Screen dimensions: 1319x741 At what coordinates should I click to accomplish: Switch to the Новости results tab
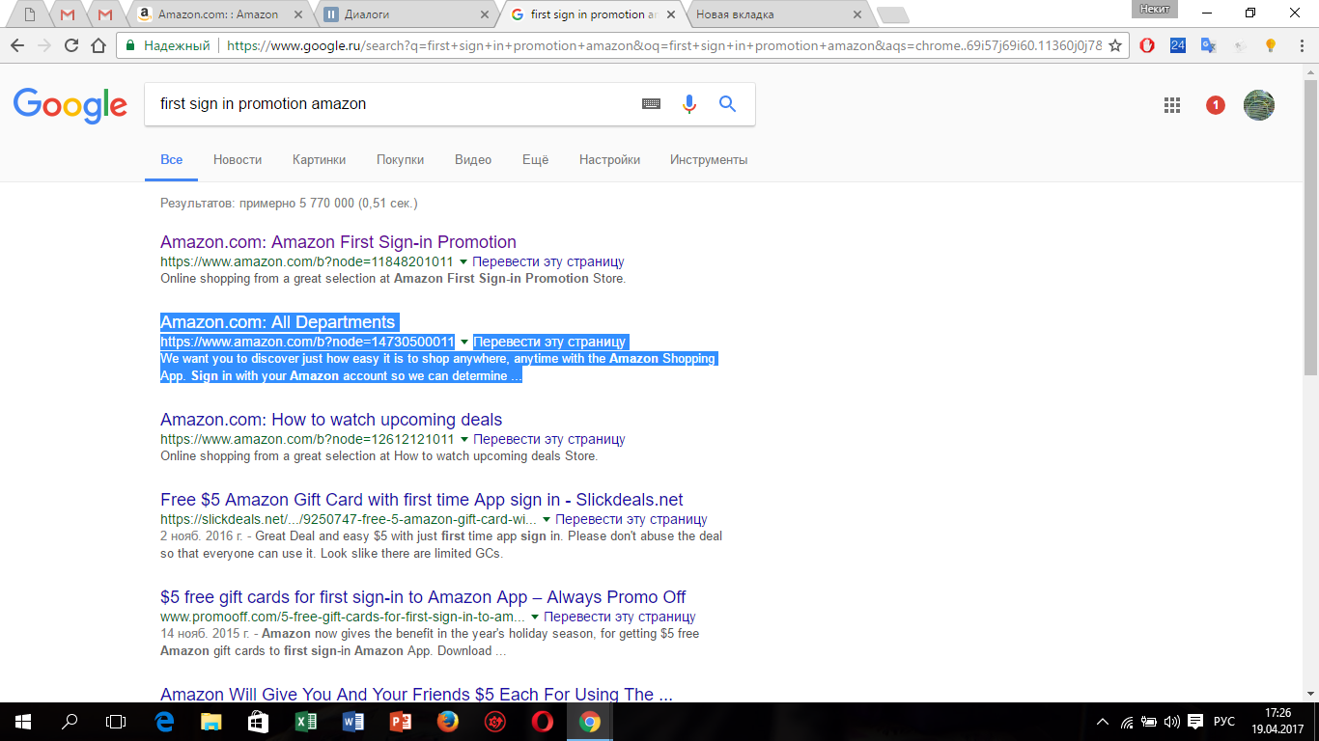pos(238,160)
